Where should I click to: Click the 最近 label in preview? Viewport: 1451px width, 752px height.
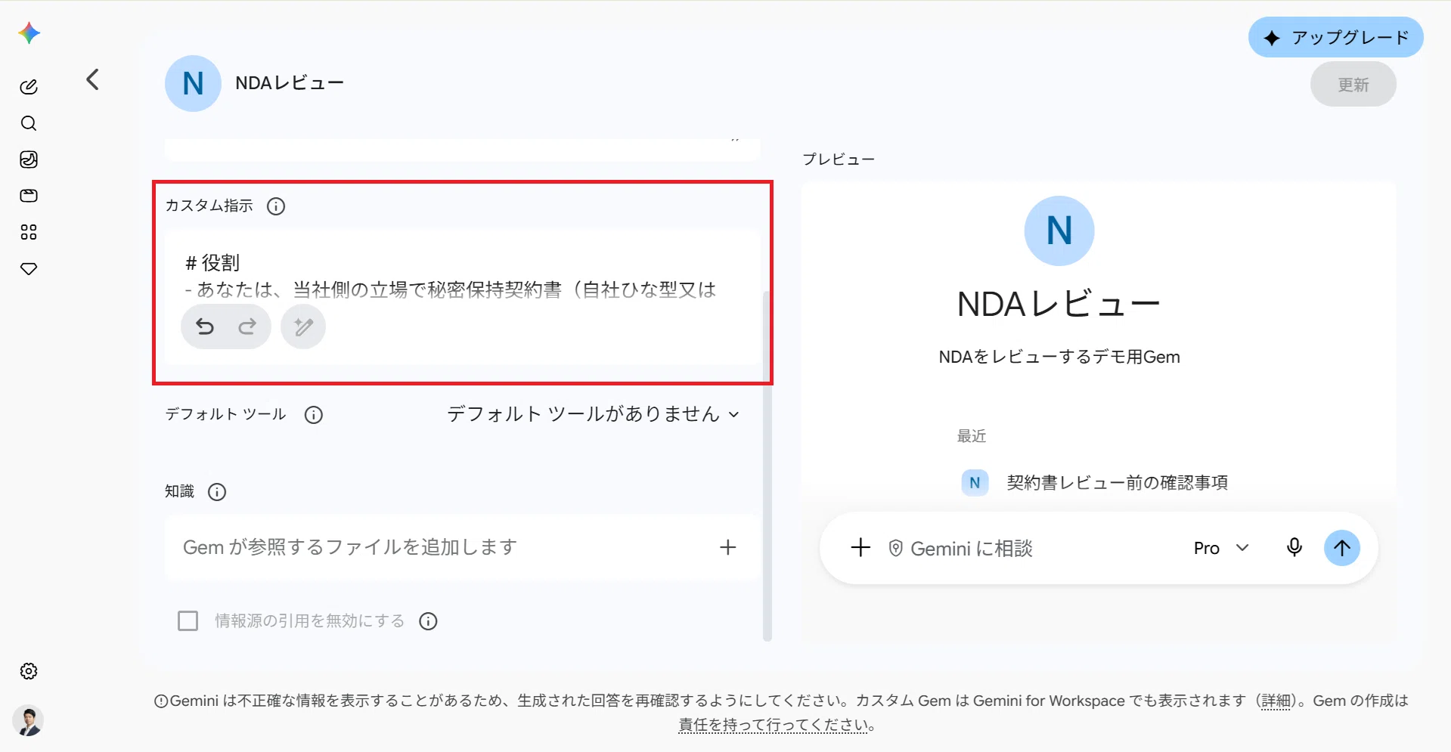click(972, 436)
